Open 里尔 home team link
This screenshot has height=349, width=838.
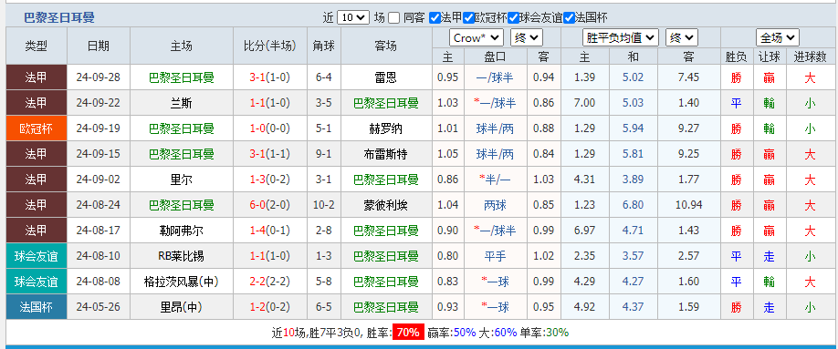coord(181,180)
